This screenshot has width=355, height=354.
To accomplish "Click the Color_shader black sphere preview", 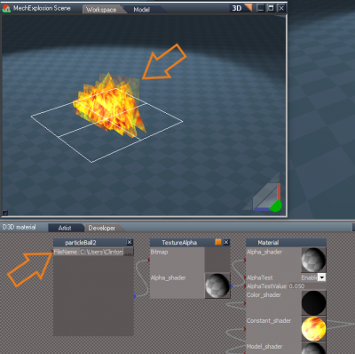I will [x=313, y=302].
